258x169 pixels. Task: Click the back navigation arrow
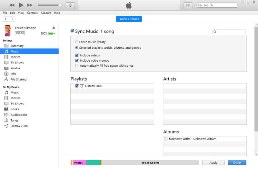point(6,19)
